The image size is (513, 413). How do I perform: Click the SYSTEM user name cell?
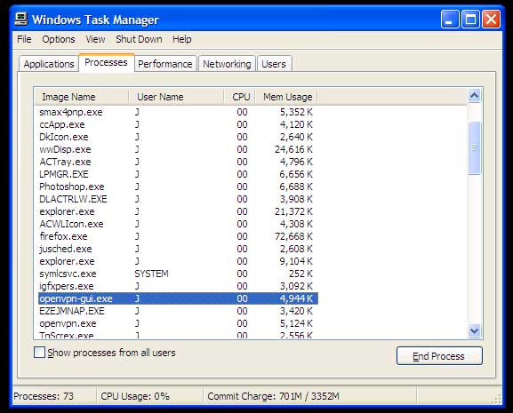(151, 274)
